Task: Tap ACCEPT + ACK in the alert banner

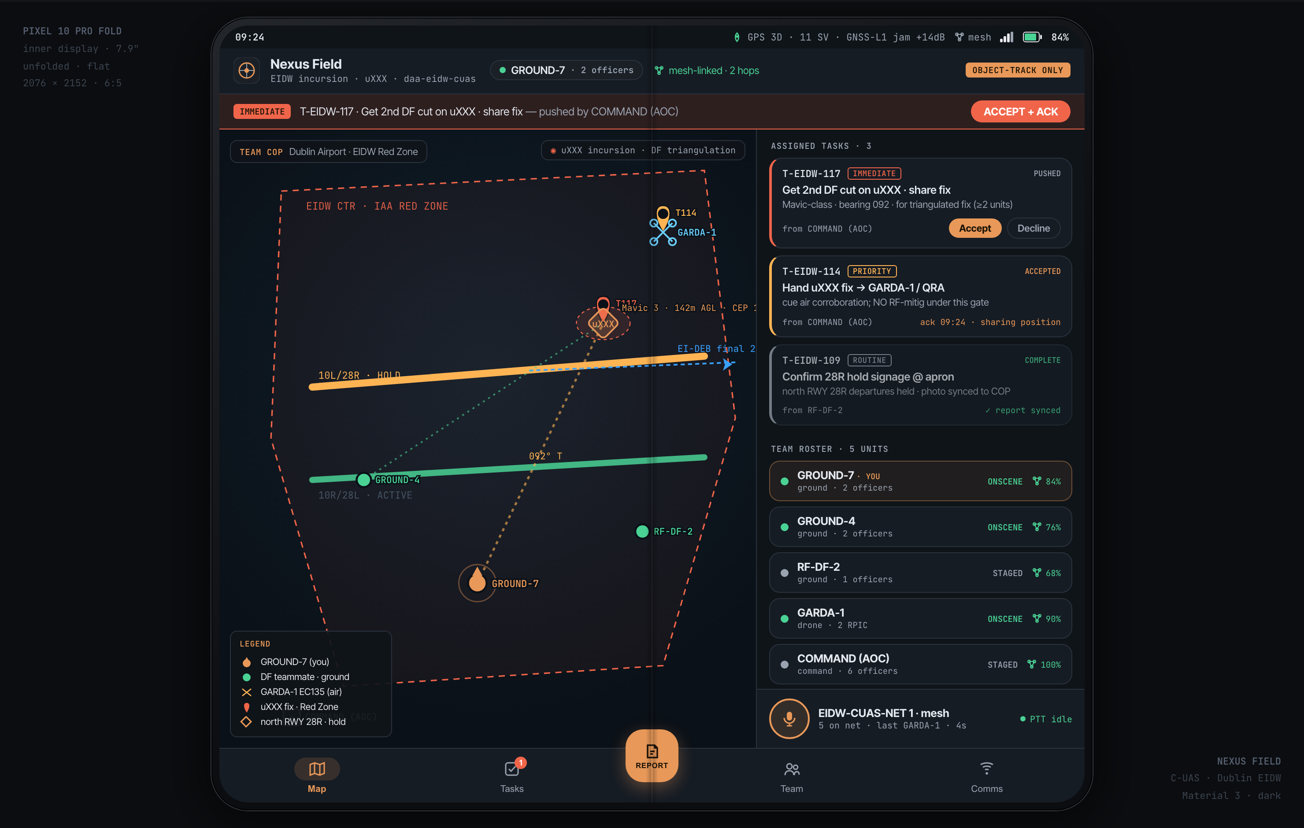Action: point(1020,111)
